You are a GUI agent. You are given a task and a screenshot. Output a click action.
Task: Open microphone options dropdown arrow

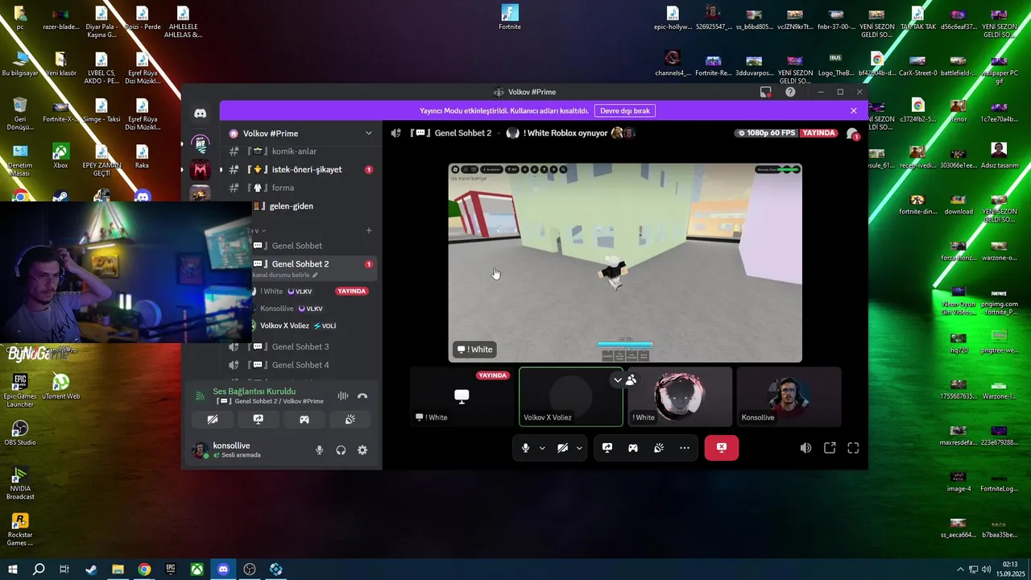[x=542, y=448]
